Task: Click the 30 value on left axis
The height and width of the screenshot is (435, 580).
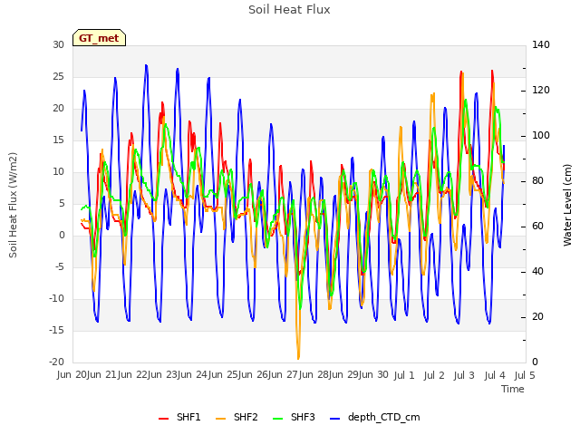Action: point(58,44)
